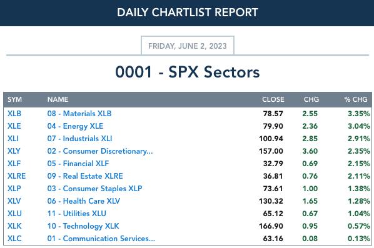Sort by the CLOSE column header
The image size is (374, 248).
point(273,99)
